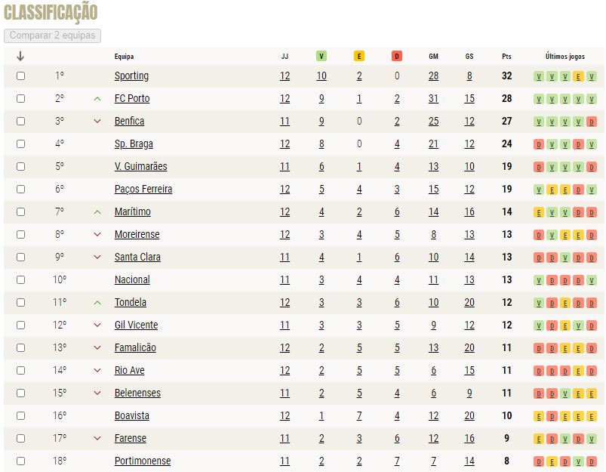Click the JJ column header

(285, 57)
